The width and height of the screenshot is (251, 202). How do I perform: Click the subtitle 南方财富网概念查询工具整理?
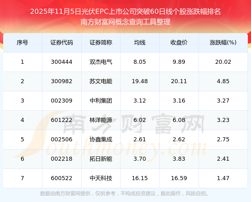click(125, 22)
